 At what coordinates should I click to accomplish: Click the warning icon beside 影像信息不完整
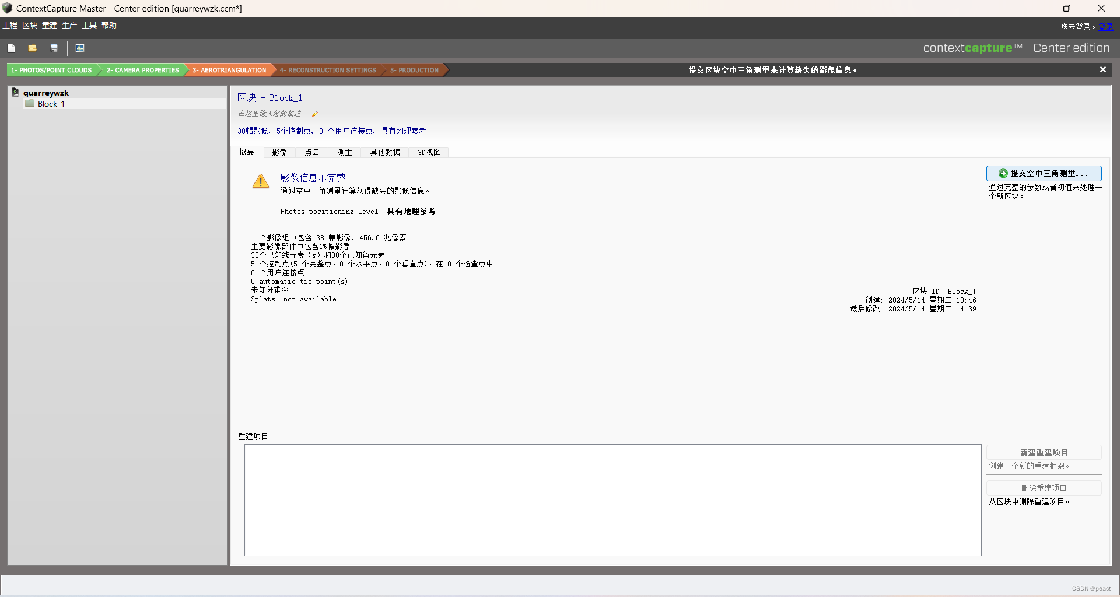click(x=260, y=181)
